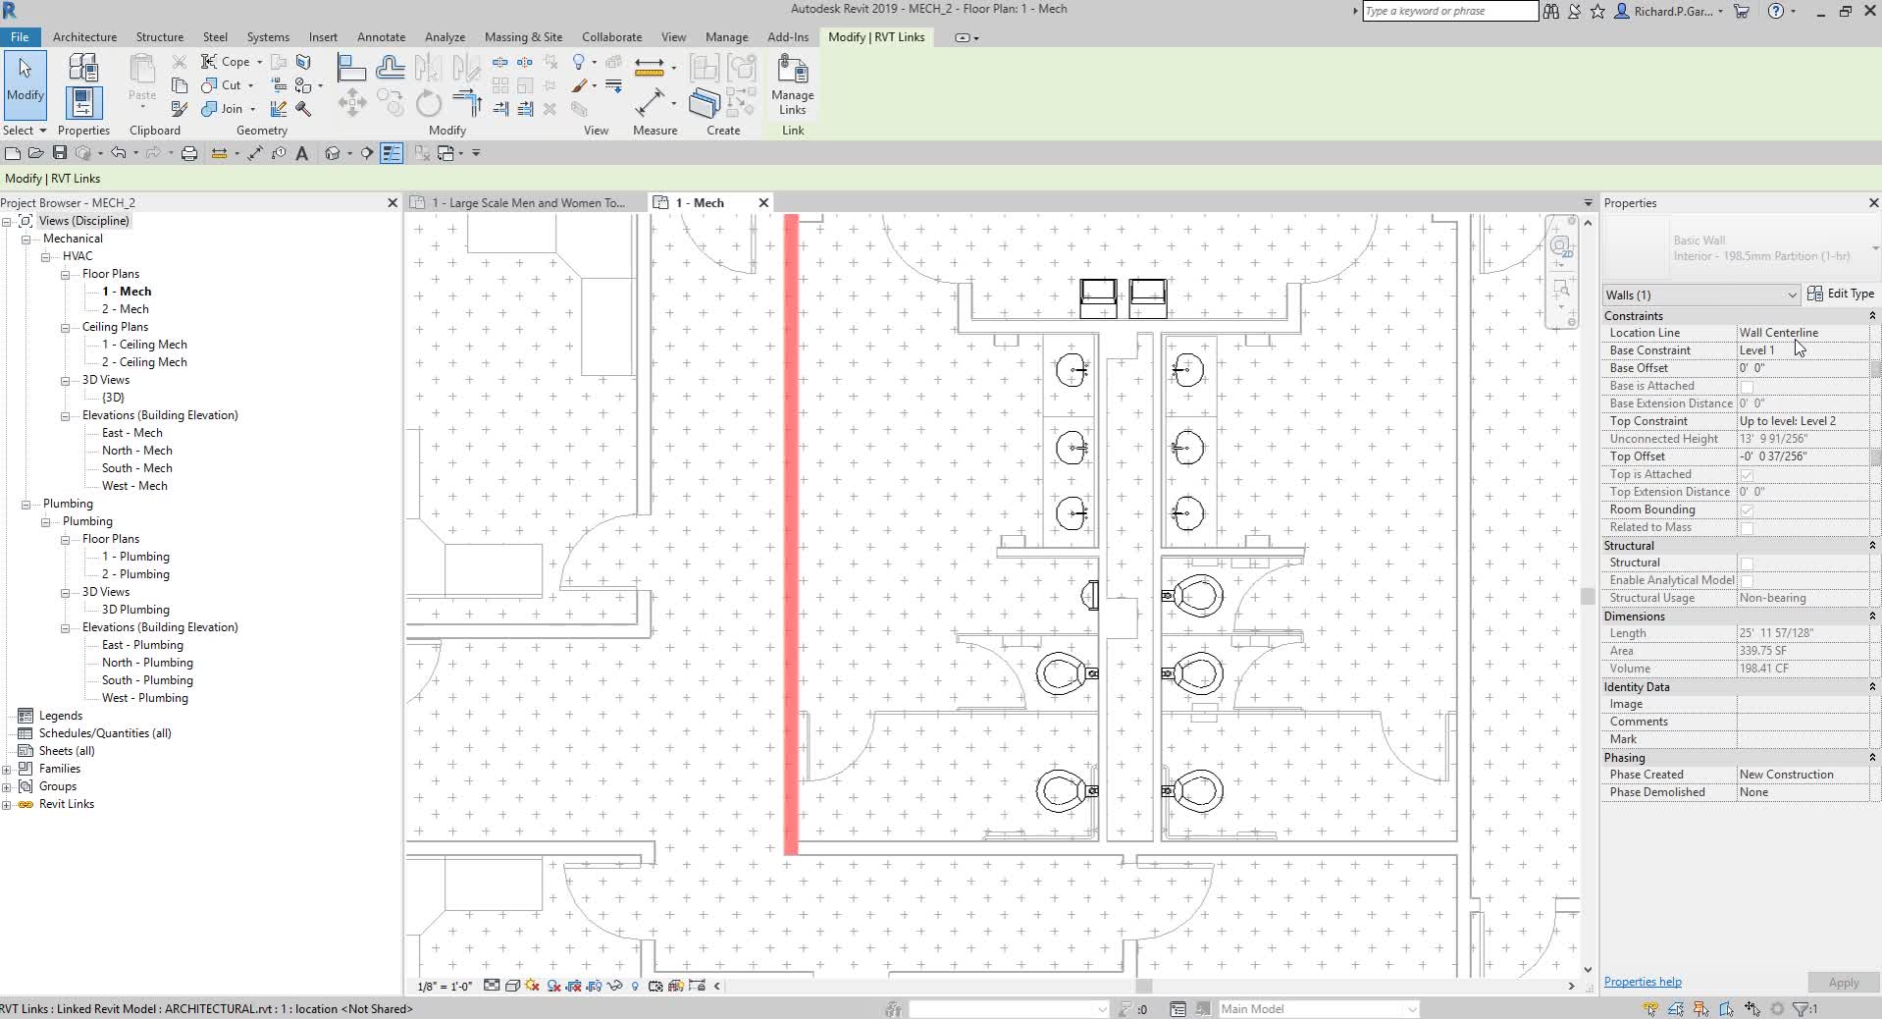
Task: Click the Edit Type button
Action: [x=1847, y=294]
